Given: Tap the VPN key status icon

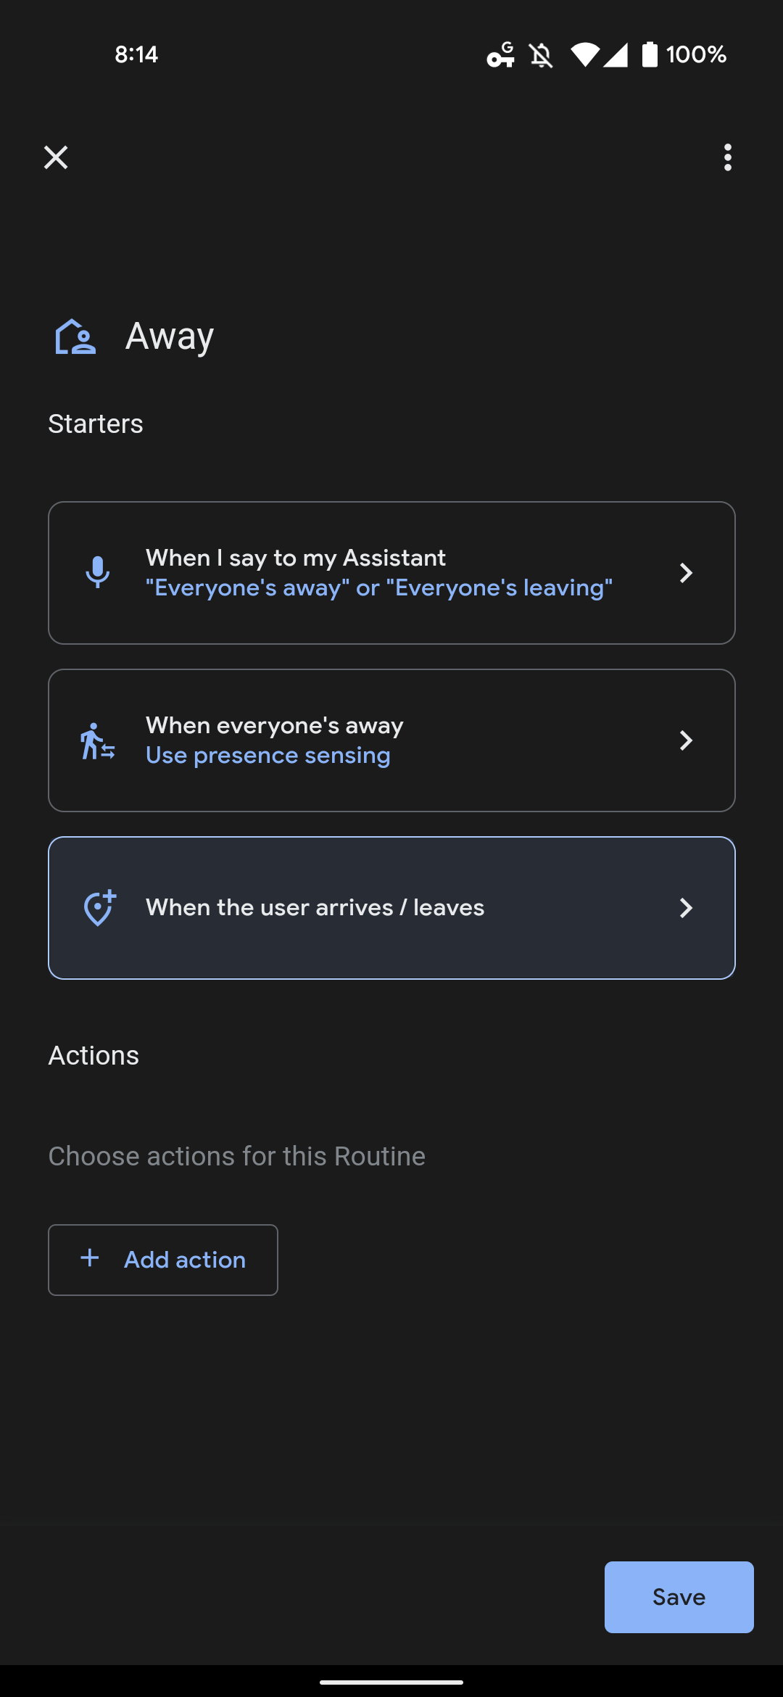Looking at the screenshot, I should 501,55.
